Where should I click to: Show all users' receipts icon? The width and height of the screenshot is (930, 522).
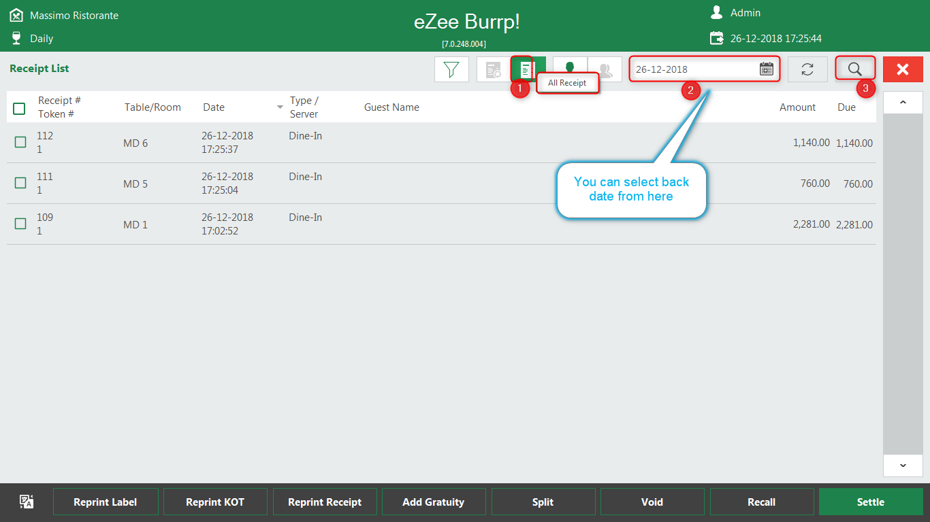(x=605, y=69)
